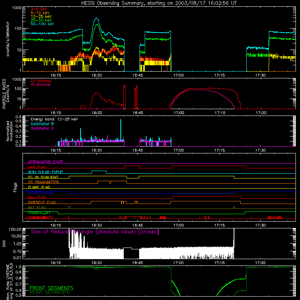Click the 100.00 tick on the SAS axis
The width and height of the screenshot is (300, 300).
[15, 229]
